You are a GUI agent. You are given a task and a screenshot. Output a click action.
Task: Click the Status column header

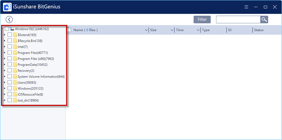click(x=259, y=30)
